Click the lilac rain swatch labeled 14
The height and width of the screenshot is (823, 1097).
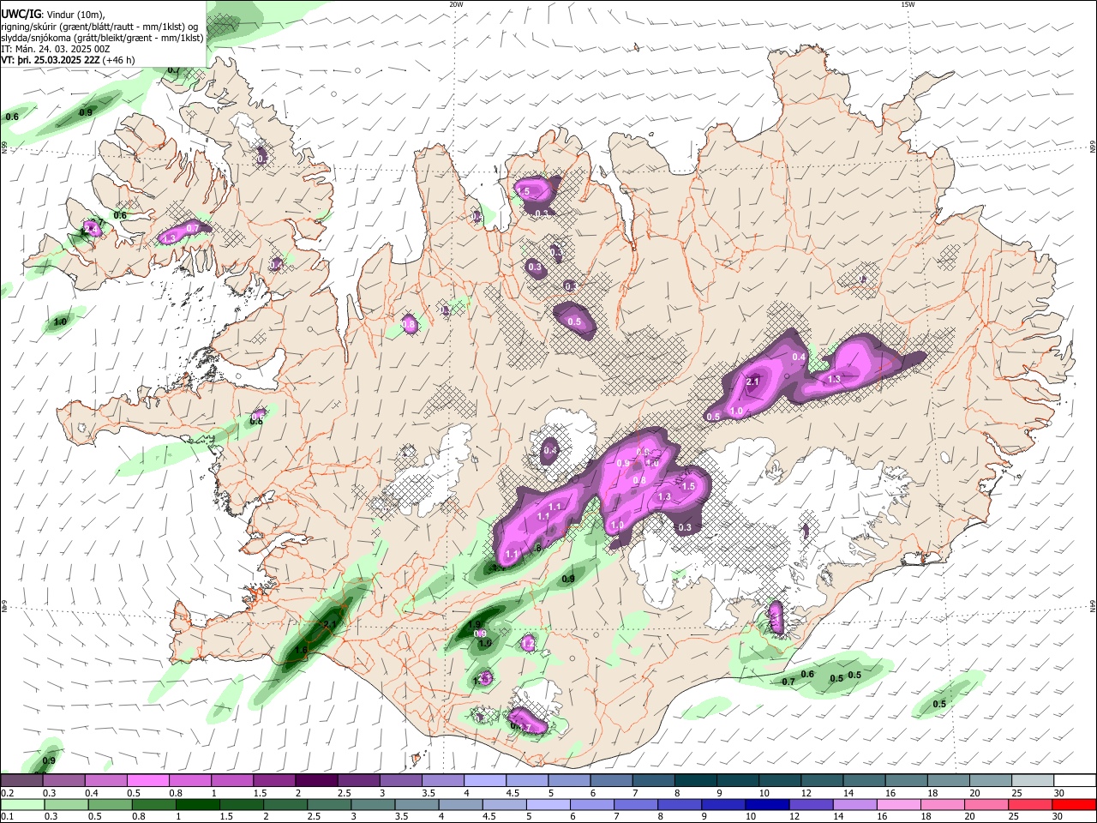[x=854, y=805]
